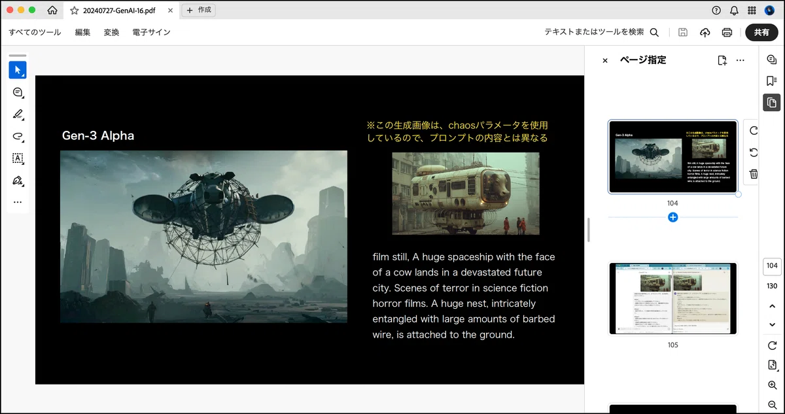
Task: Open the fill and sign pen tool
Action: 18,181
